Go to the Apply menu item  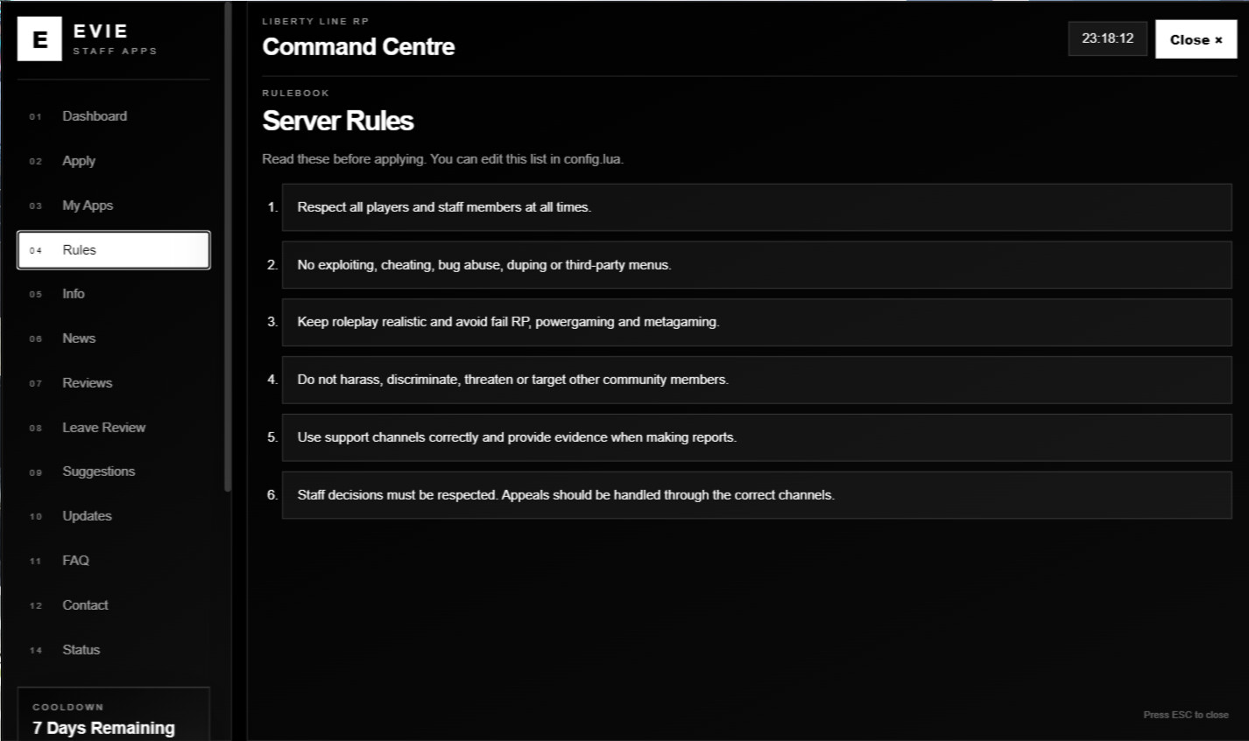coord(114,161)
